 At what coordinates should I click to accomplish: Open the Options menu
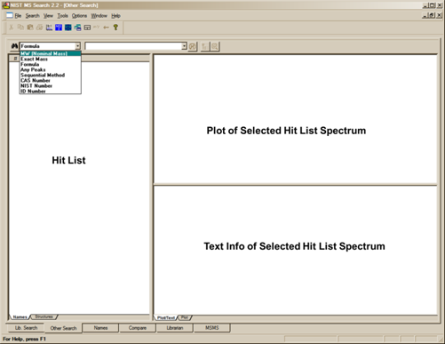[x=79, y=16]
